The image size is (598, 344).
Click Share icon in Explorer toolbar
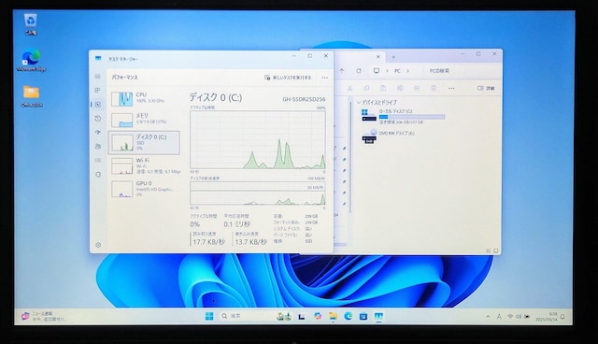point(417,88)
